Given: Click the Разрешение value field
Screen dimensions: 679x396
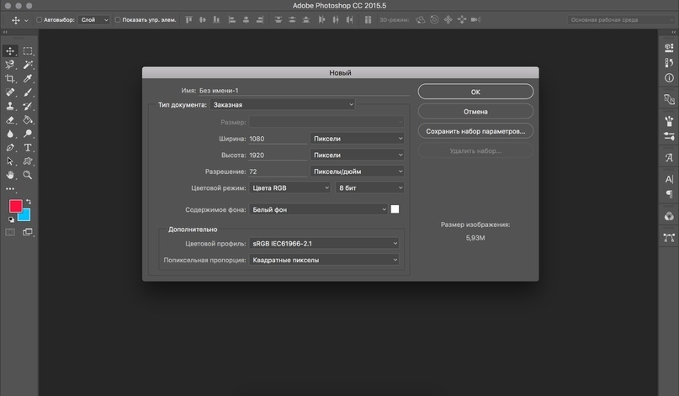Looking at the screenshot, I should [x=278, y=172].
